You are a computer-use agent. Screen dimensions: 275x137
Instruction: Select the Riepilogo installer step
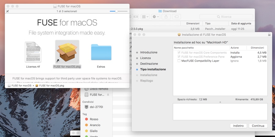click(x=146, y=81)
